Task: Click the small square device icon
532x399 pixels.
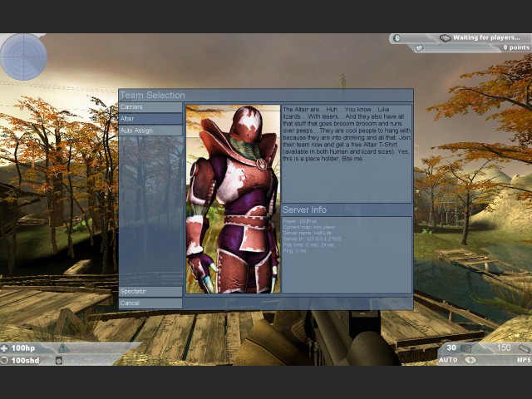Action: point(59,360)
